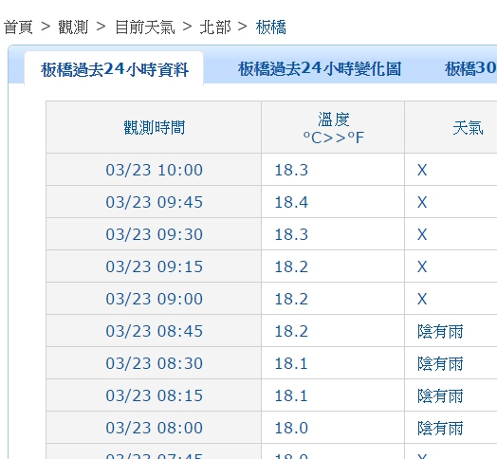
Task: Click the 18.1 temperature at 08:30
Action: pyautogui.click(x=291, y=363)
